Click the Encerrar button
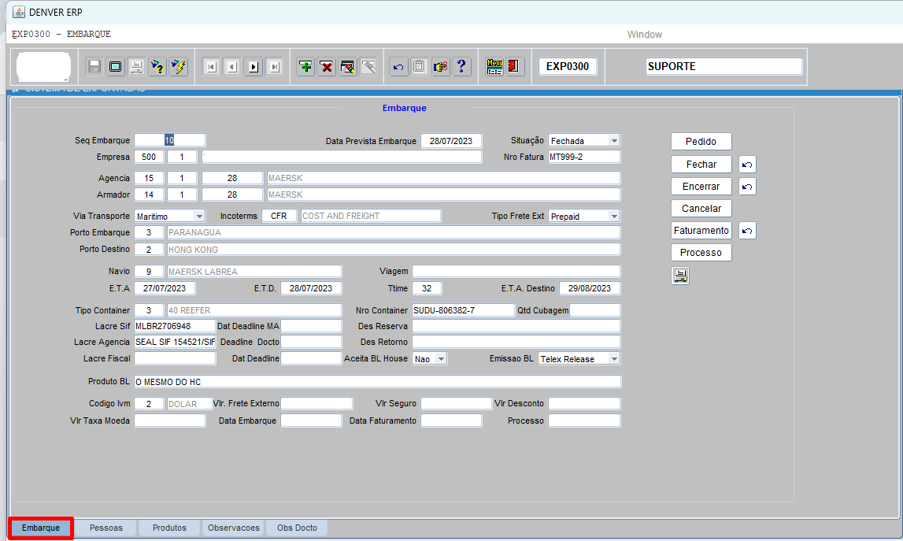 (x=701, y=187)
